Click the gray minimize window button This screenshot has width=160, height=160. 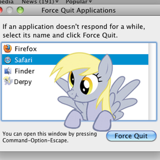pyautogui.click(x=10, y=10)
